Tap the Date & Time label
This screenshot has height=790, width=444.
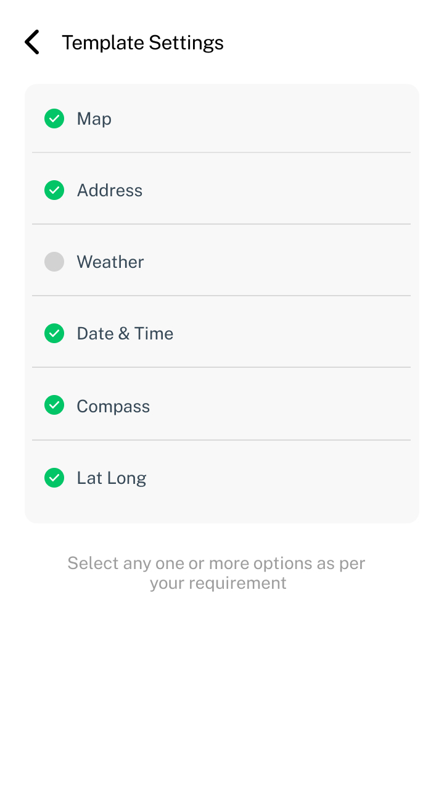click(x=125, y=334)
